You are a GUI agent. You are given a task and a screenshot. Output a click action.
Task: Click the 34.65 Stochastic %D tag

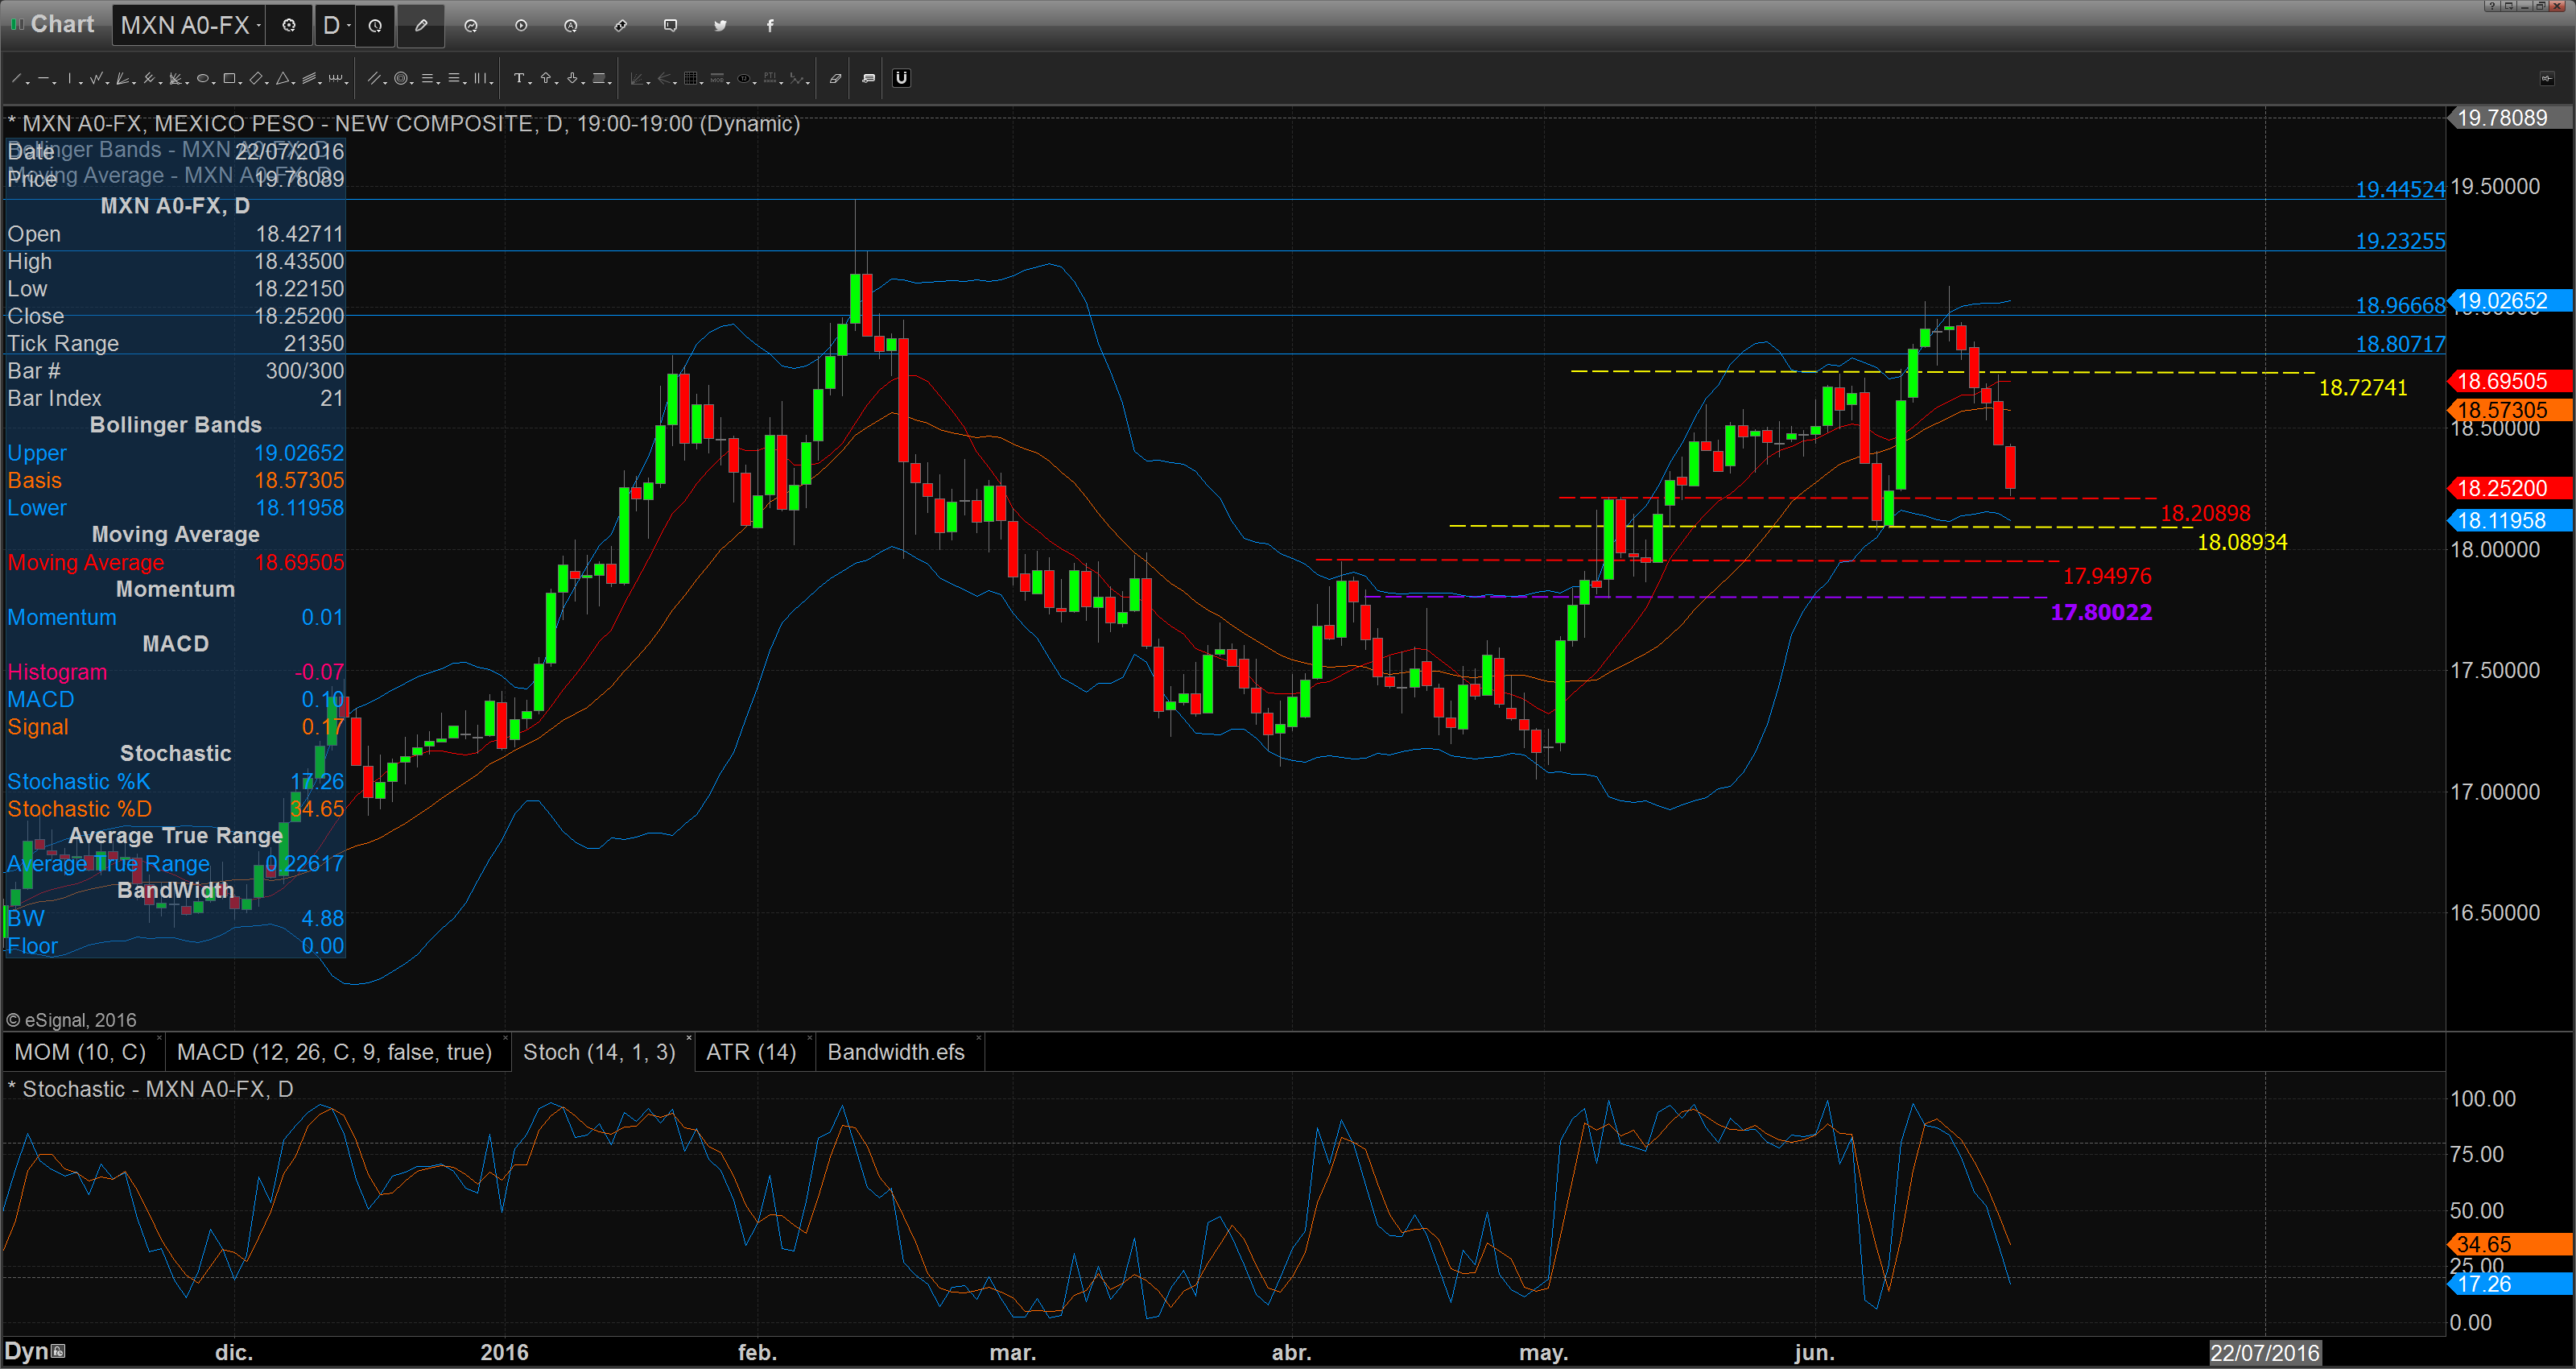pyautogui.click(x=2510, y=1244)
